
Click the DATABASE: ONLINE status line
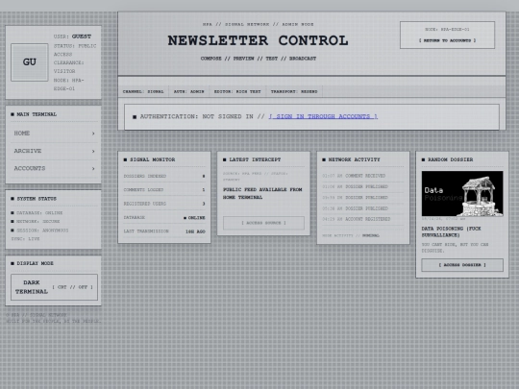(37, 213)
